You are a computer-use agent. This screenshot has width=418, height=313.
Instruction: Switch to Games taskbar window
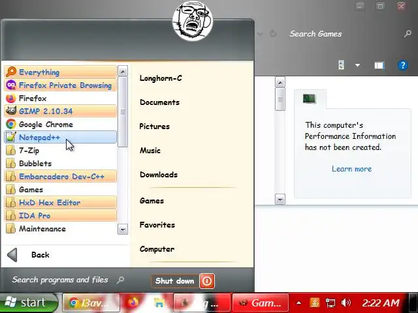pos(261,303)
